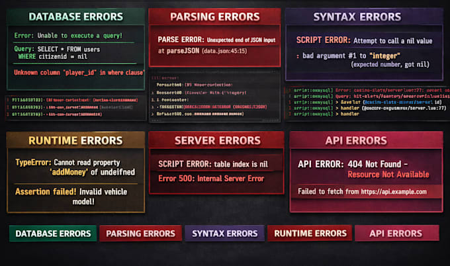Click "'addMoney' of undeifned" line
The image size is (450, 266).
[x=92, y=172]
